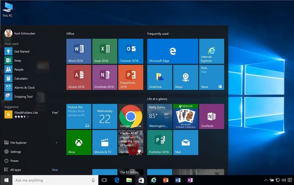Open People from the Most used list

(31, 70)
